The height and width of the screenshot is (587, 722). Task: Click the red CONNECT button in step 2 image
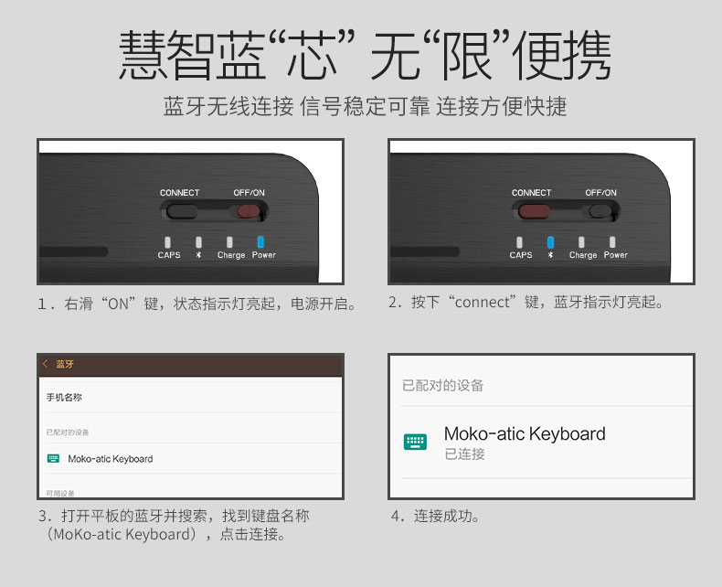click(534, 211)
